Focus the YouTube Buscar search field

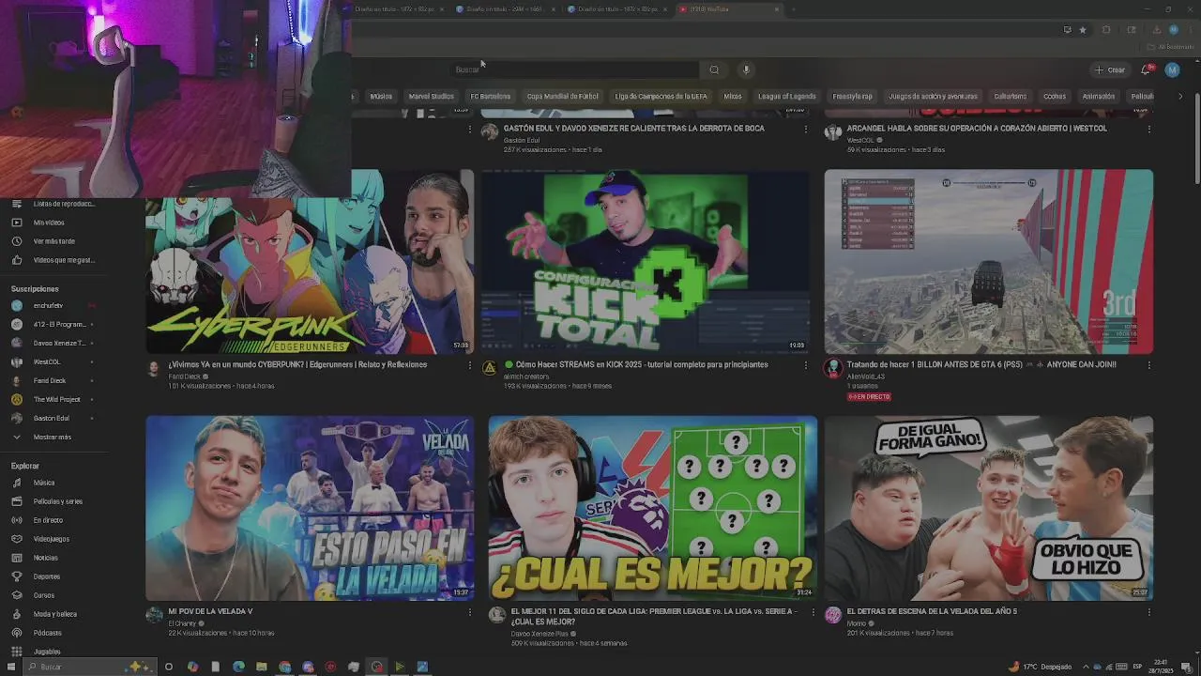coord(574,69)
